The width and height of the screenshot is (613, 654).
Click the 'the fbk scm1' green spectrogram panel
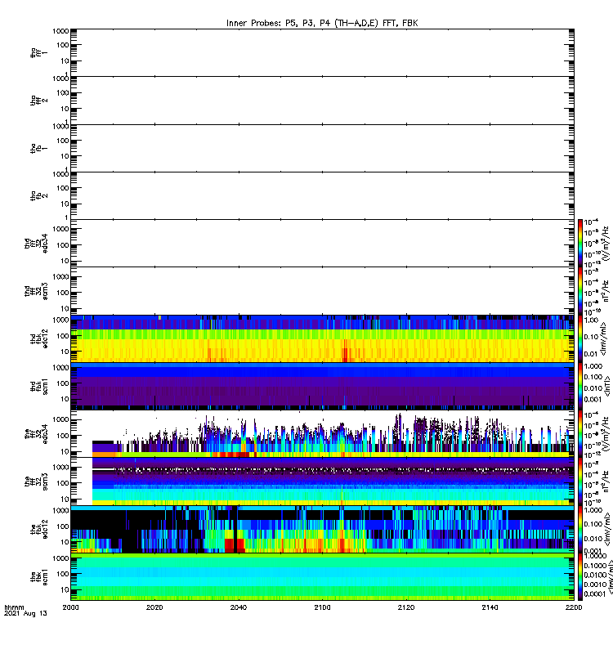pyautogui.click(x=322, y=577)
